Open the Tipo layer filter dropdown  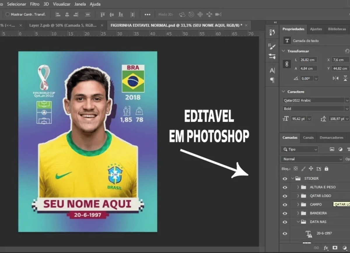(x=300, y=149)
